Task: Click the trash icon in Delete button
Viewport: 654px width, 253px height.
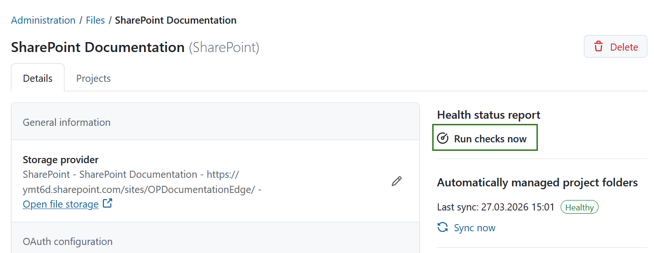Action: tap(599, 46)
